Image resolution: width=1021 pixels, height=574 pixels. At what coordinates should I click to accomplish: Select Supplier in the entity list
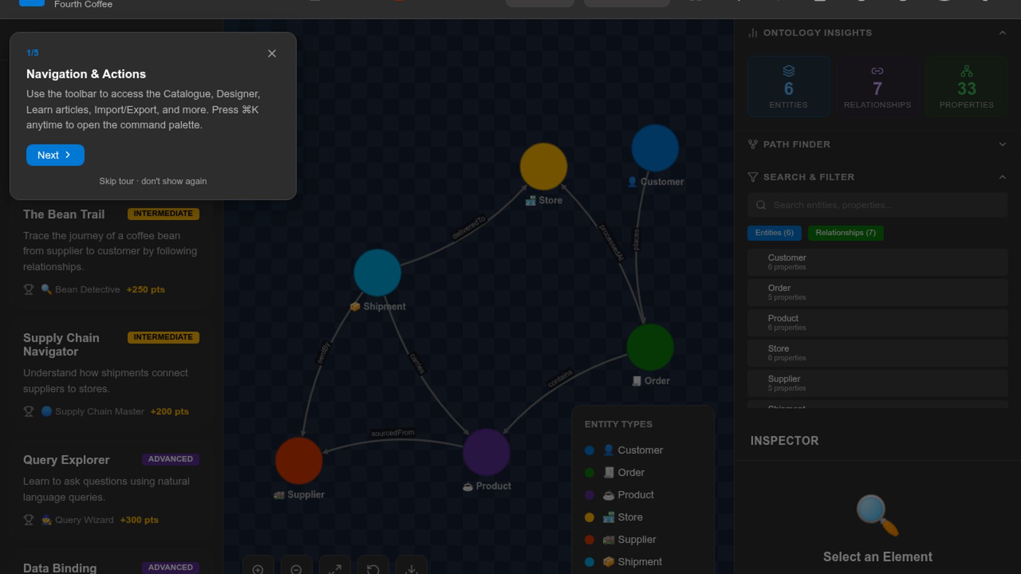tap(877, 383)
